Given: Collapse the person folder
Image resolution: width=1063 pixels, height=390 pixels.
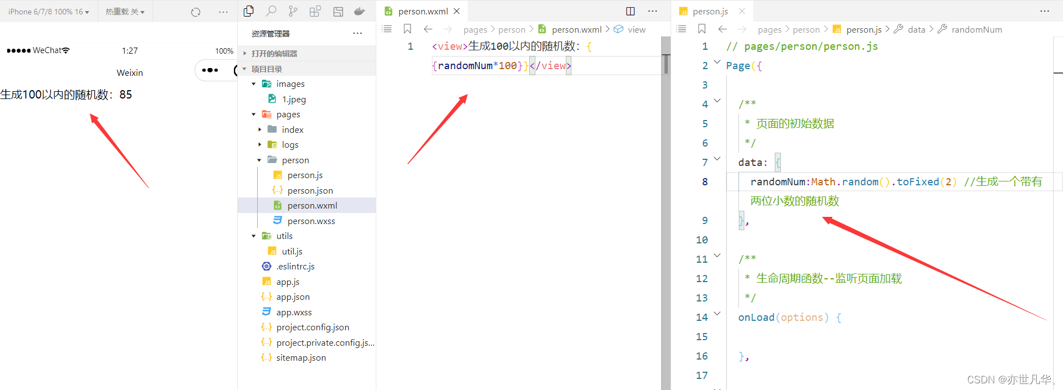Looking at the screenshot, I should (x=306, y=160).
